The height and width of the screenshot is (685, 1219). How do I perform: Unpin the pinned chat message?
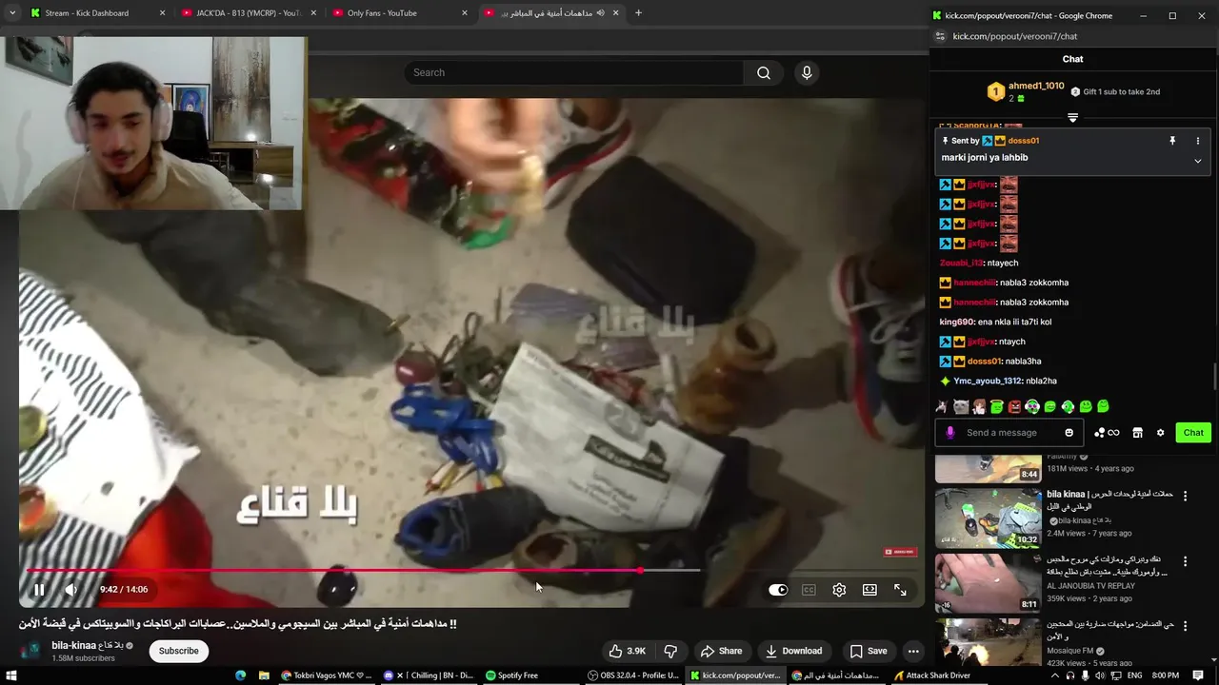(x=1172, y=141)
